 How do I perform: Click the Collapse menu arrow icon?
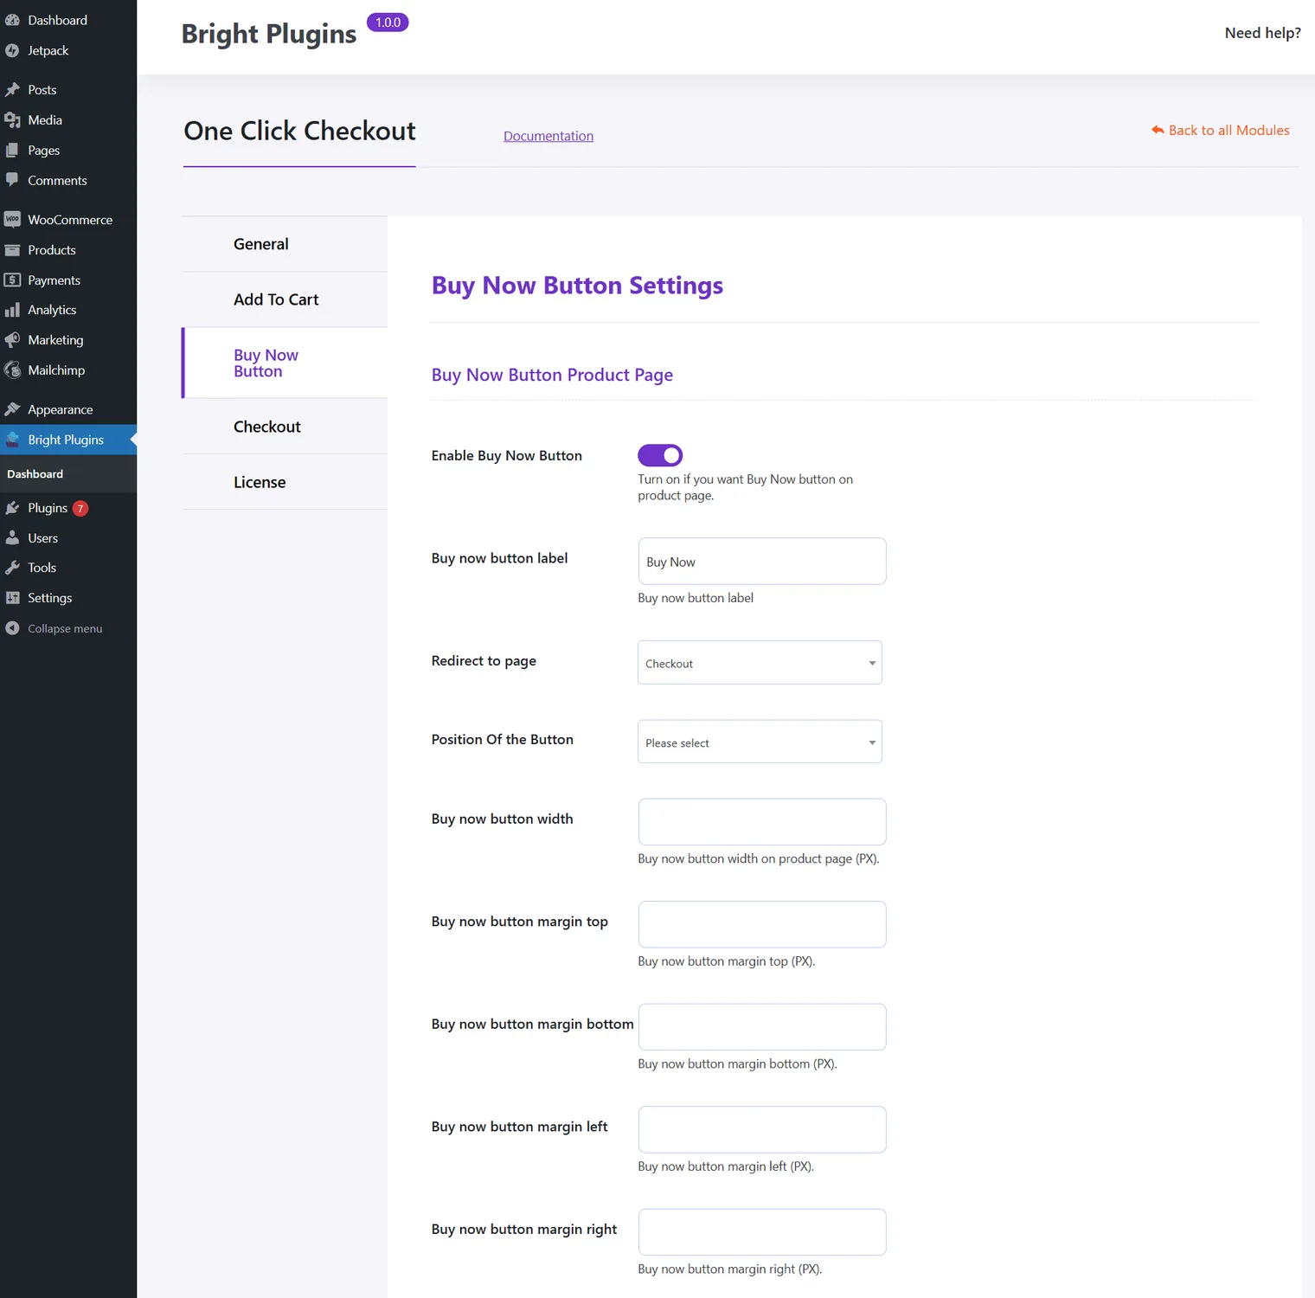coord(12,628)
